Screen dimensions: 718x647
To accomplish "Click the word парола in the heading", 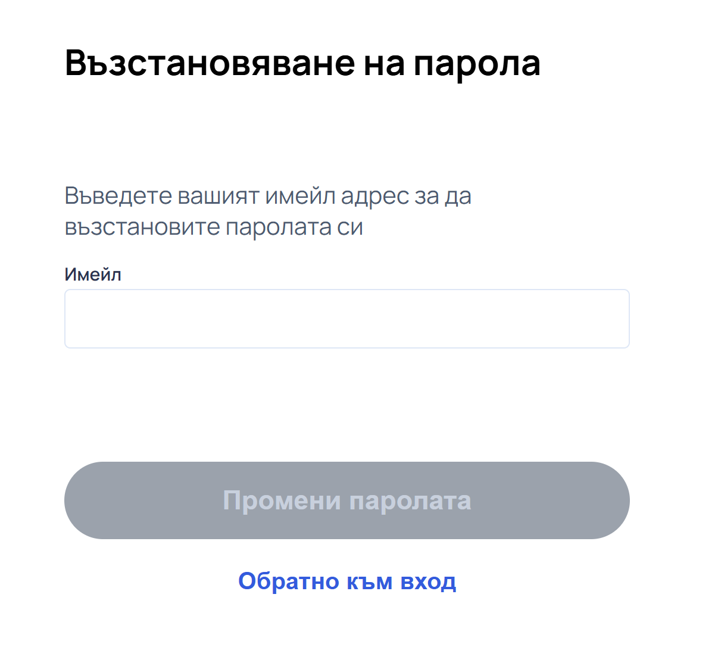I will (x=476, y=64).
